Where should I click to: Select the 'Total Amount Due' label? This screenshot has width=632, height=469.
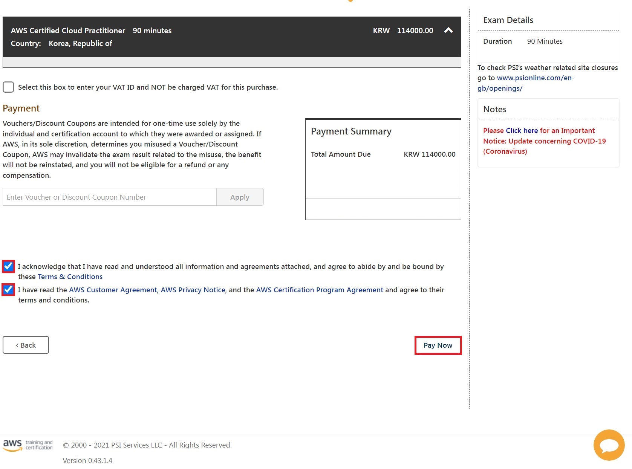[341, 154]
